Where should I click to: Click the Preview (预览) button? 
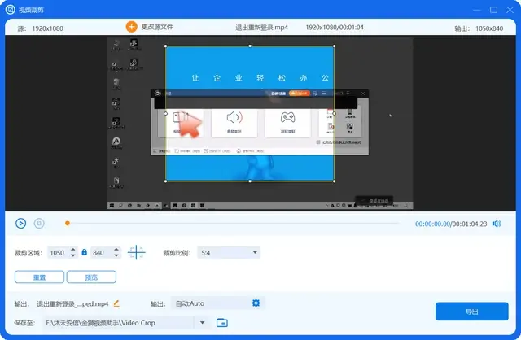click(91, 277)
